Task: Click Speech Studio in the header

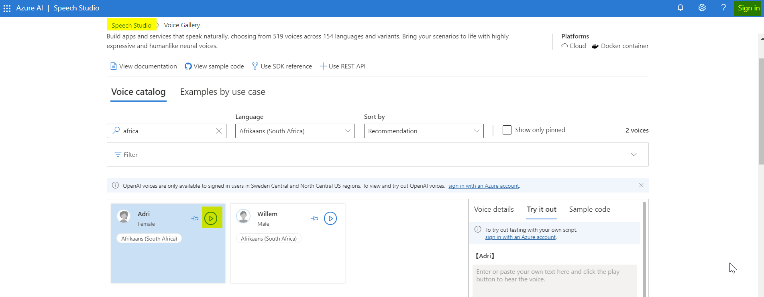Action: pos(76,8)
